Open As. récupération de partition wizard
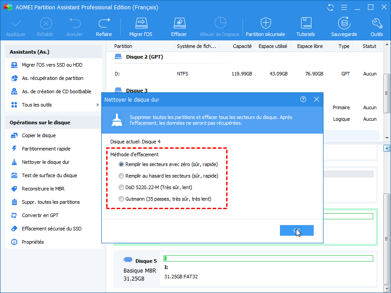 click(52, 78)
